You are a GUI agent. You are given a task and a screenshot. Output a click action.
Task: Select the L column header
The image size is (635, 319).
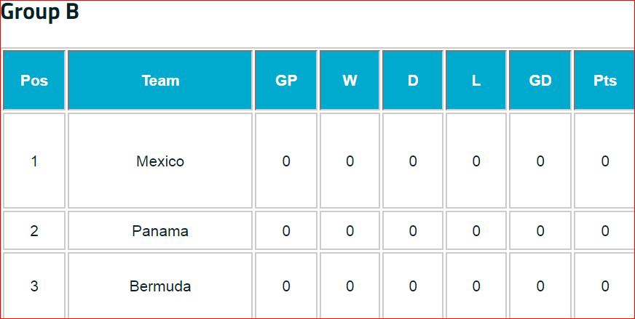coord(476,81)
